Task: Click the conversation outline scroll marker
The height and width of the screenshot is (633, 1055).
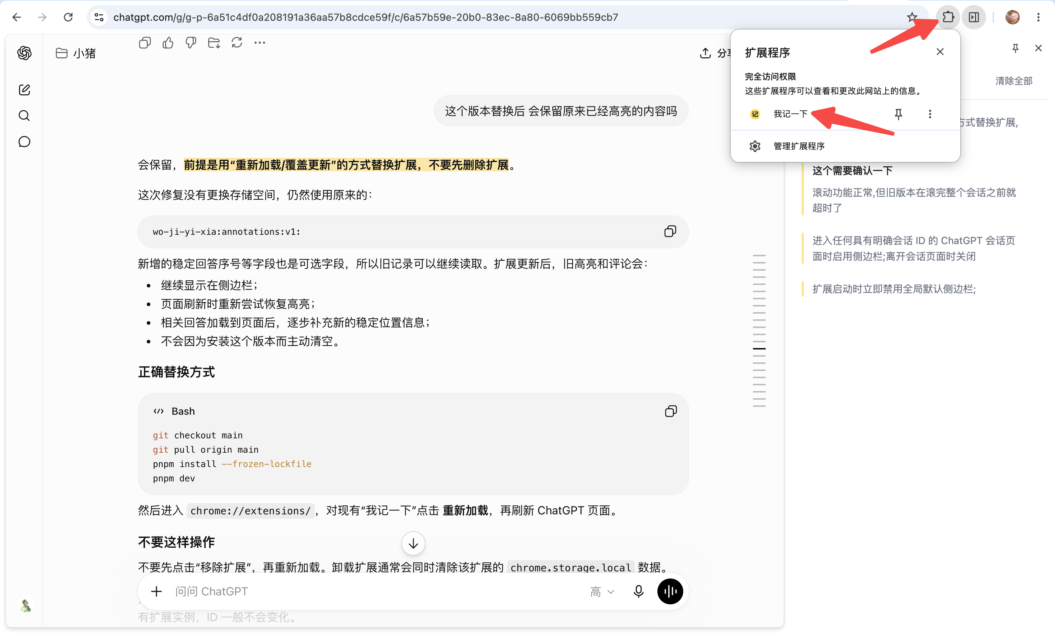Action: (759, 348)
